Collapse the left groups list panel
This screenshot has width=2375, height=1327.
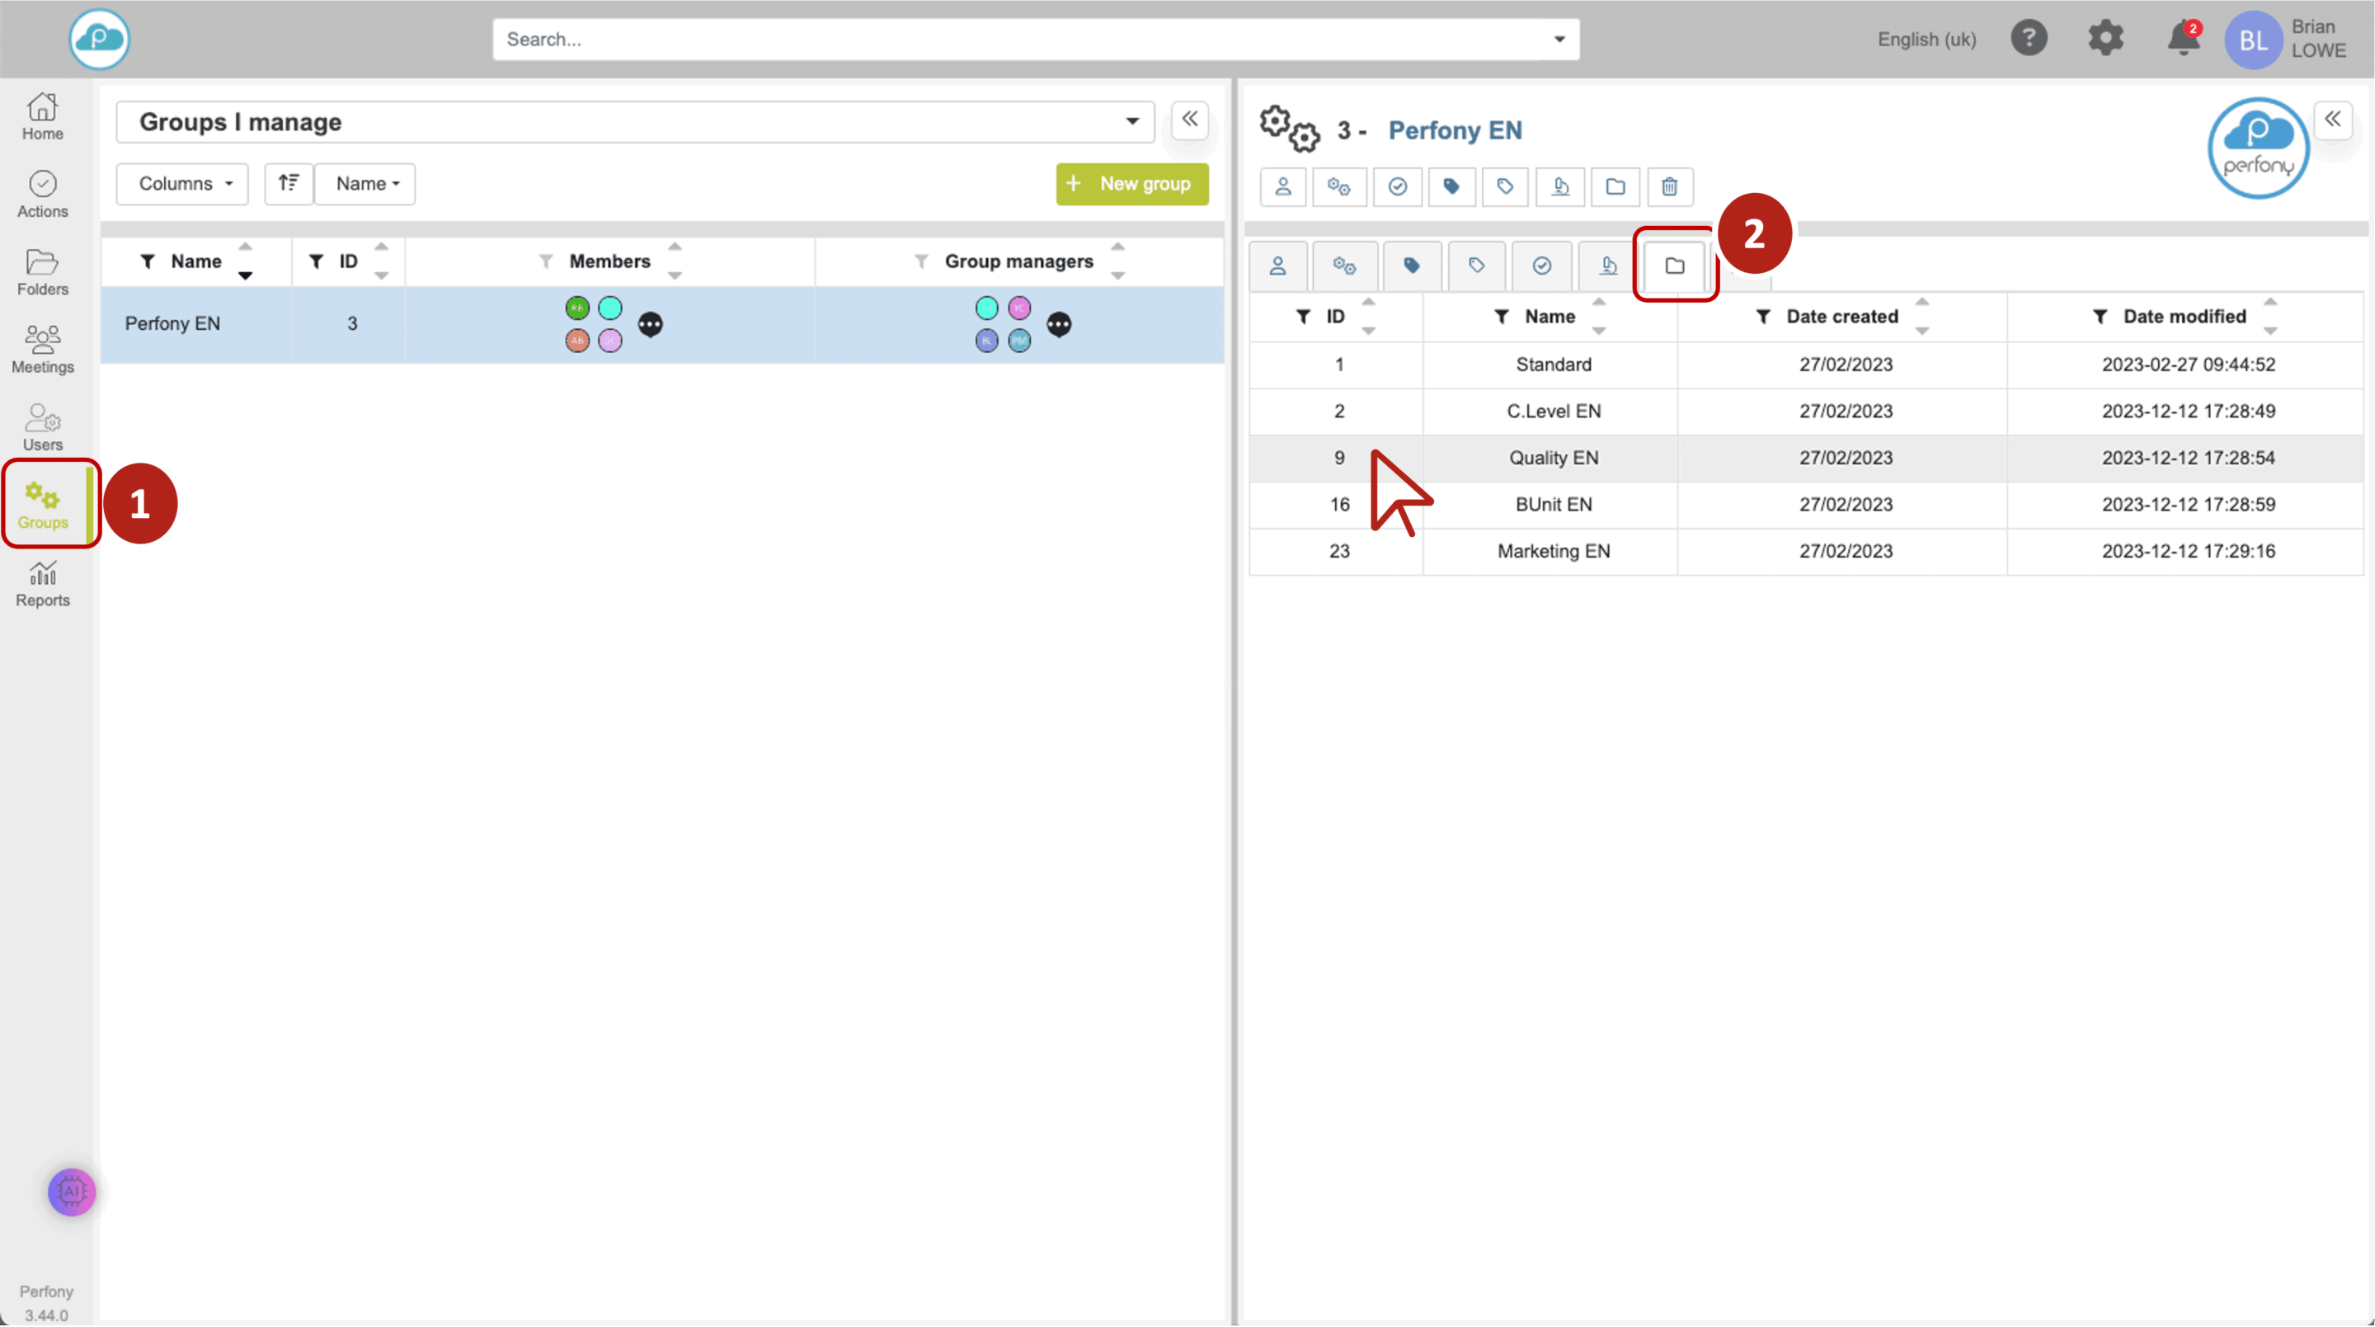point(1190,119)
